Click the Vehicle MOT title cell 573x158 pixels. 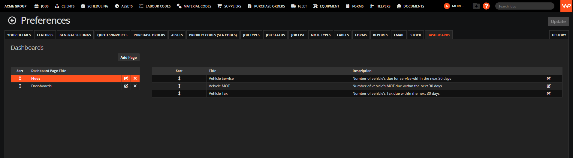[x=278, y=86]
